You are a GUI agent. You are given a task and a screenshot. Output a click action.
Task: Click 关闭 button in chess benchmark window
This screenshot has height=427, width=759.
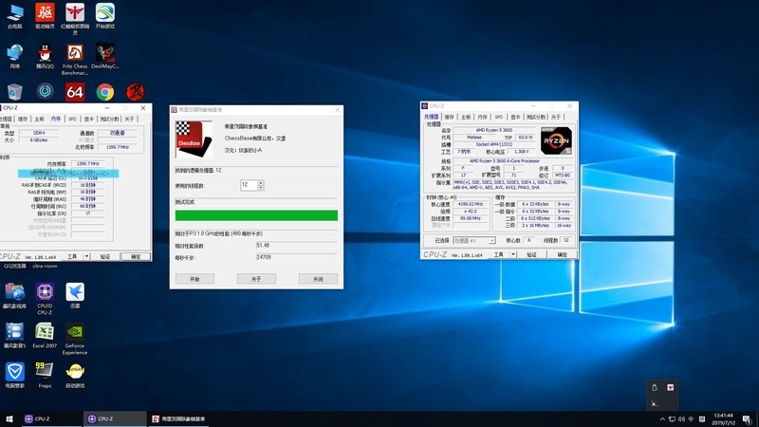[x=318, y=279]
